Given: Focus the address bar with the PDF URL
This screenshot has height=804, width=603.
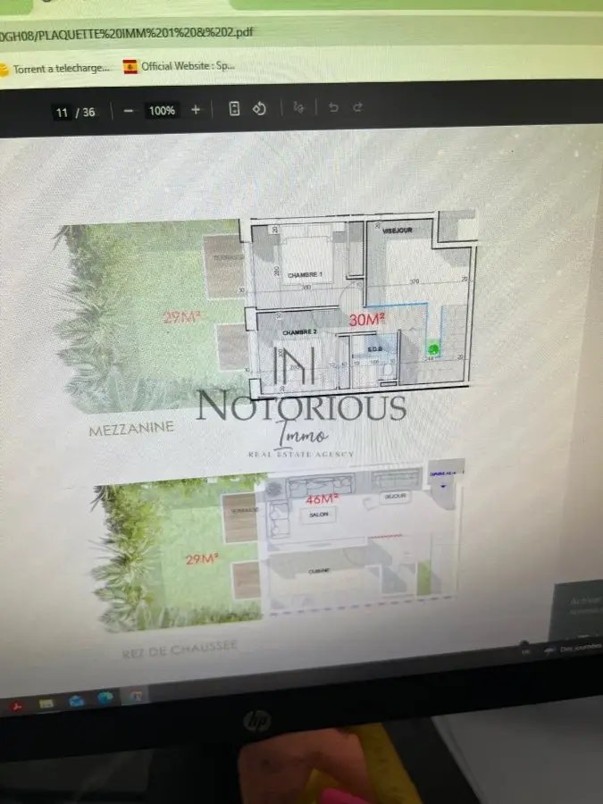Looking at the screenshot, I should pyautogui.click(x=179, y=36).
